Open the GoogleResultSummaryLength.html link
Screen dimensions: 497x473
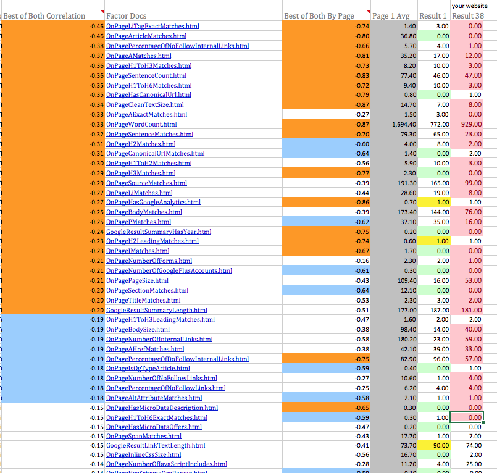point(157,310)
